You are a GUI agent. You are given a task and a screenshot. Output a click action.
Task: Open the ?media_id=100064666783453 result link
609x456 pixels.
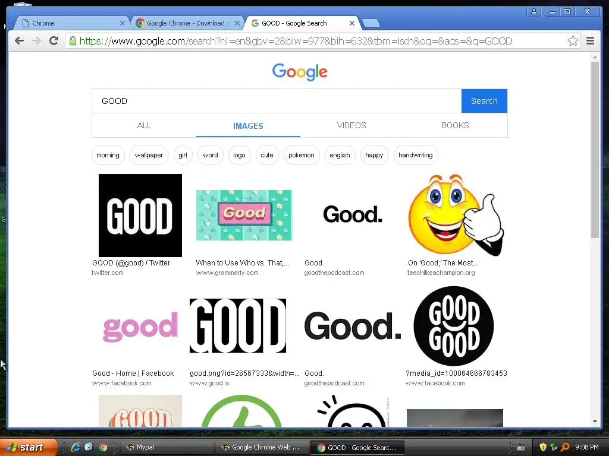pos(456,373)
